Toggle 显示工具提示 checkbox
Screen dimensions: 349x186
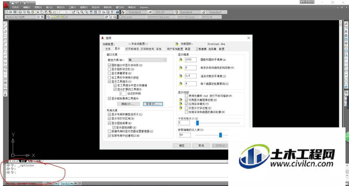(109, 82)
